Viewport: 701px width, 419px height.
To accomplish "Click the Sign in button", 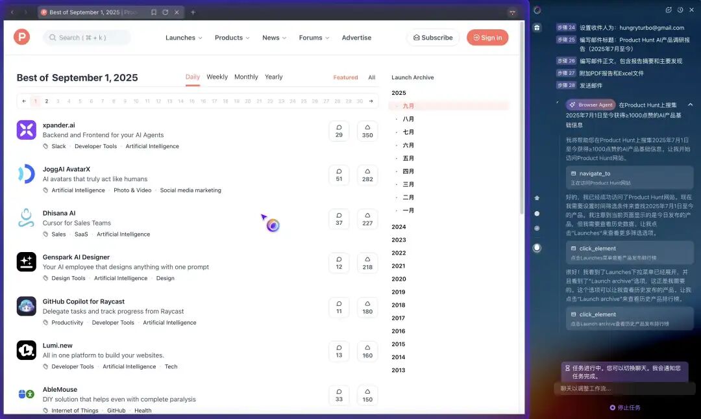I will pos(487,38).
